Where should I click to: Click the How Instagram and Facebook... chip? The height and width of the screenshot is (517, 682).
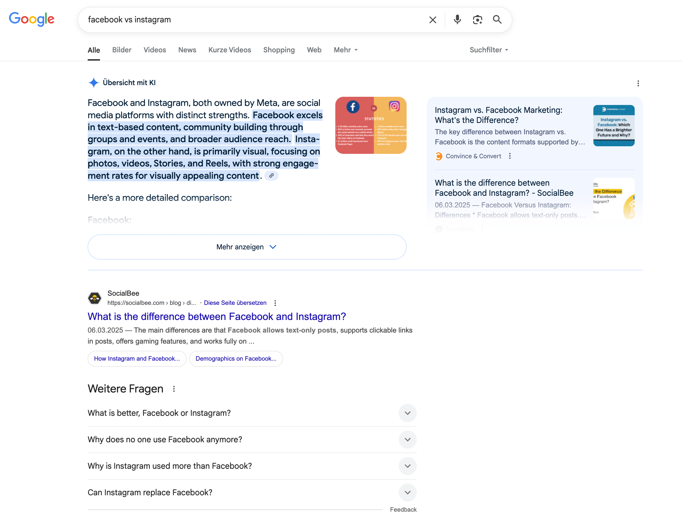[137, 359]
